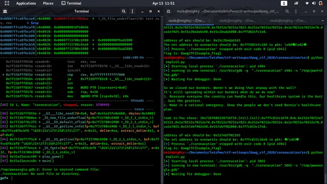Click 'address of win should be: 0x557ebf982165'

(202, 135)
